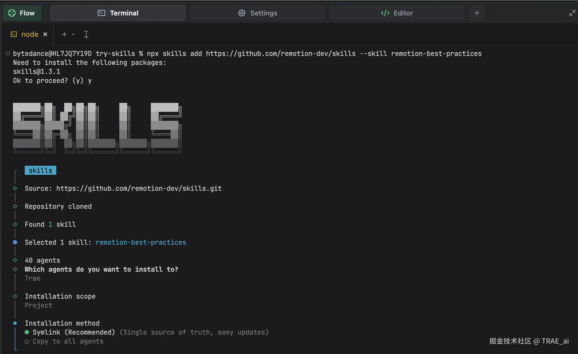Create a new terminal with plus icon
The height and width of the screenshot is (354, 578).
pos(64,34)
